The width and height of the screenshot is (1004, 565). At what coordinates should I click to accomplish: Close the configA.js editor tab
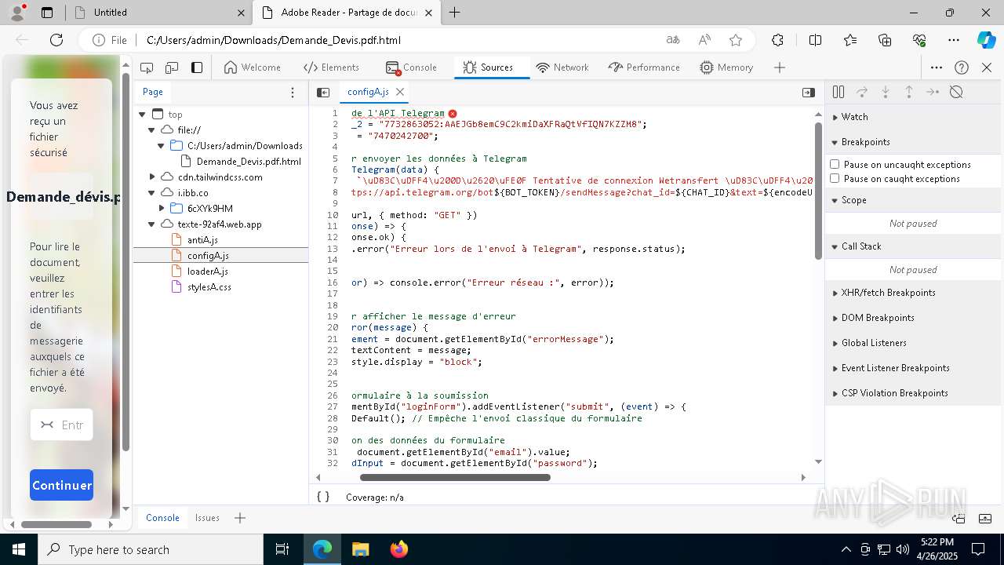tap(400, 93)
